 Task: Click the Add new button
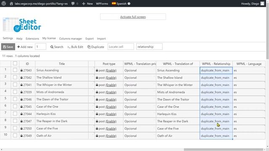tap(25, 47)
